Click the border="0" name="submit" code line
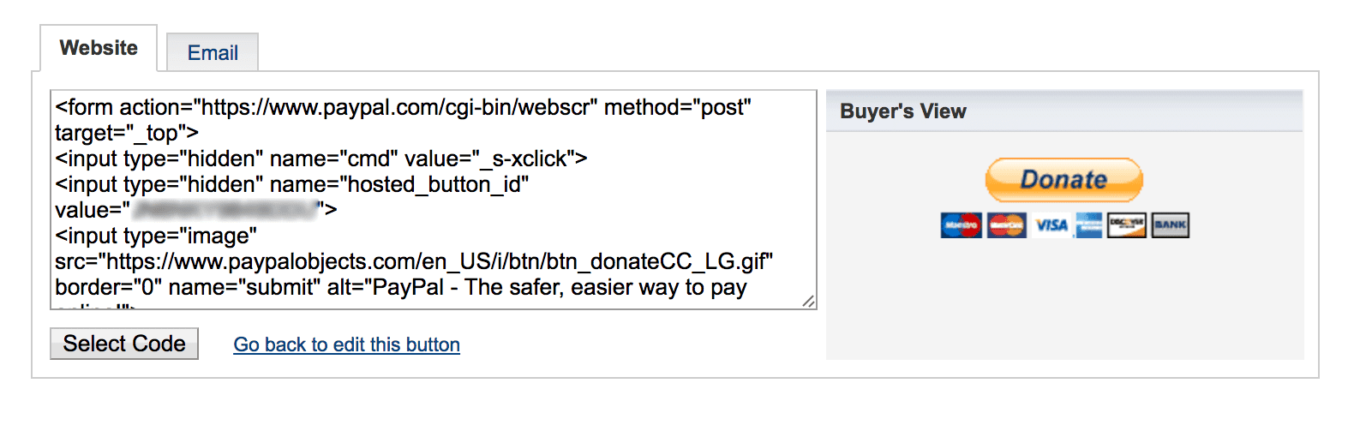The height and width of the screenshot is (425, 1366). (400, 287)
